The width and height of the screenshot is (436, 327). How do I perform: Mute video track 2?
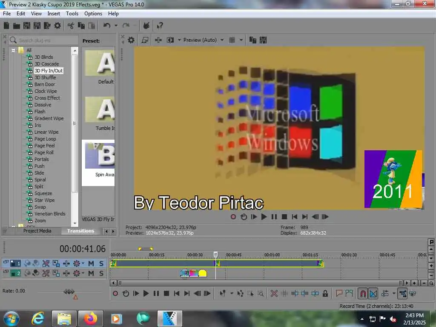tap(91, 273)
